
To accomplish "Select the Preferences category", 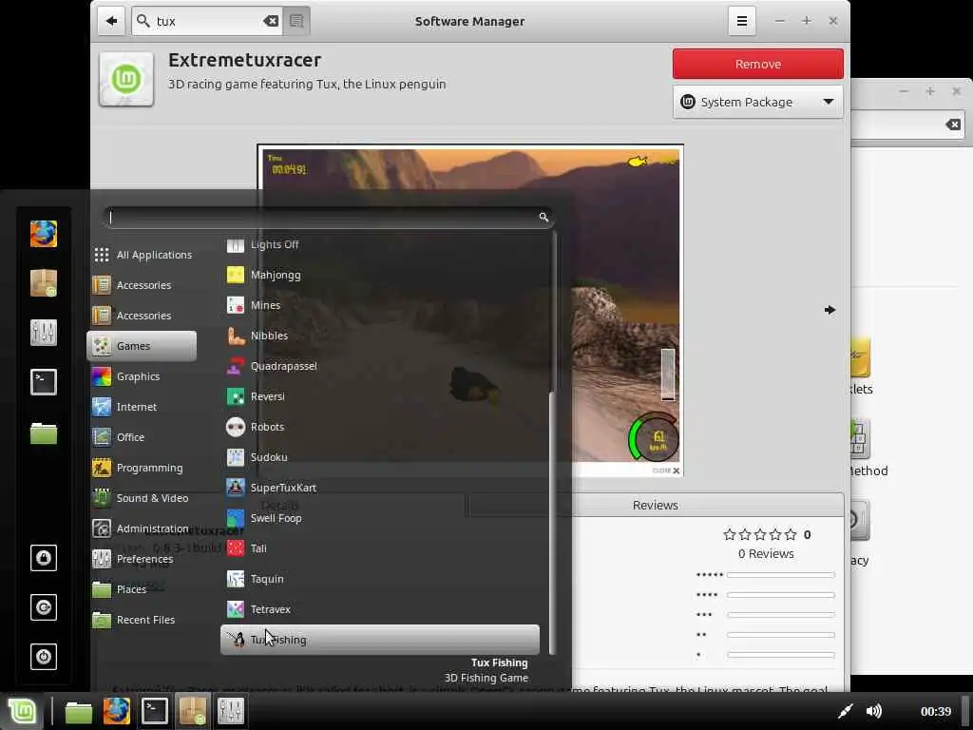I will pyautogui.click(x=143, y=559).
